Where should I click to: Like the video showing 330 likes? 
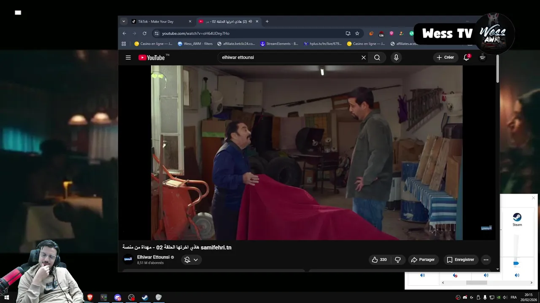coord(379,260)
